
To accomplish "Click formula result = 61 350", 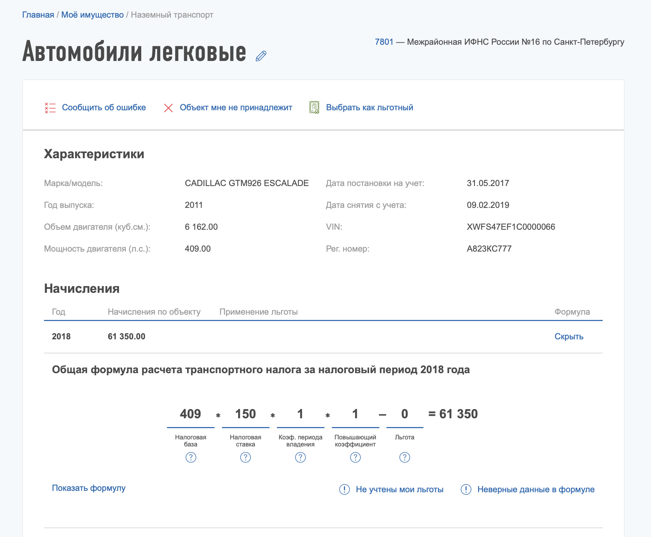I will coord(453,414).
